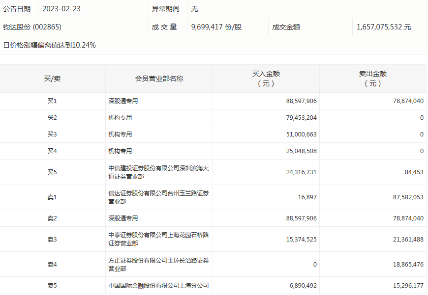Click buy amount 51,000,663 in 买3 row

301,134
